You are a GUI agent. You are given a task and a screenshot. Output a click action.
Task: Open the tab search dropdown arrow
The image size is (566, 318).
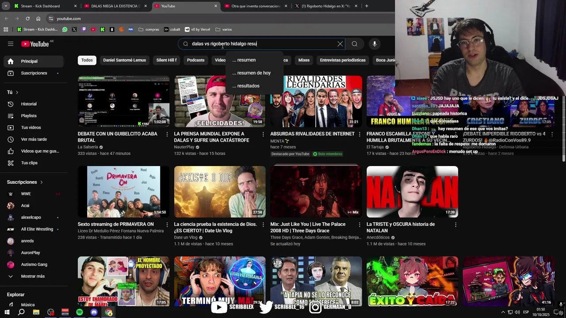6,6
